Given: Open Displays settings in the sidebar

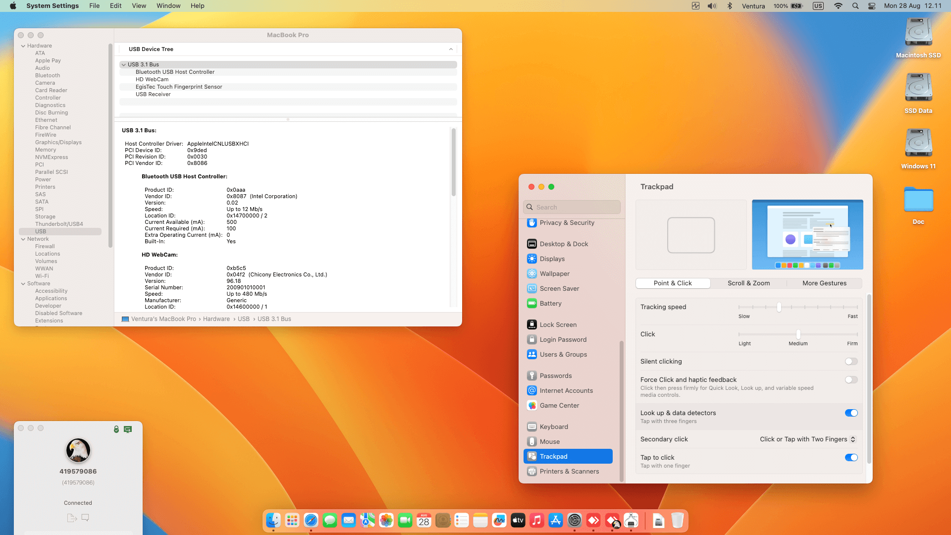Looking at the screenshot, I should (x=552, y=259).
